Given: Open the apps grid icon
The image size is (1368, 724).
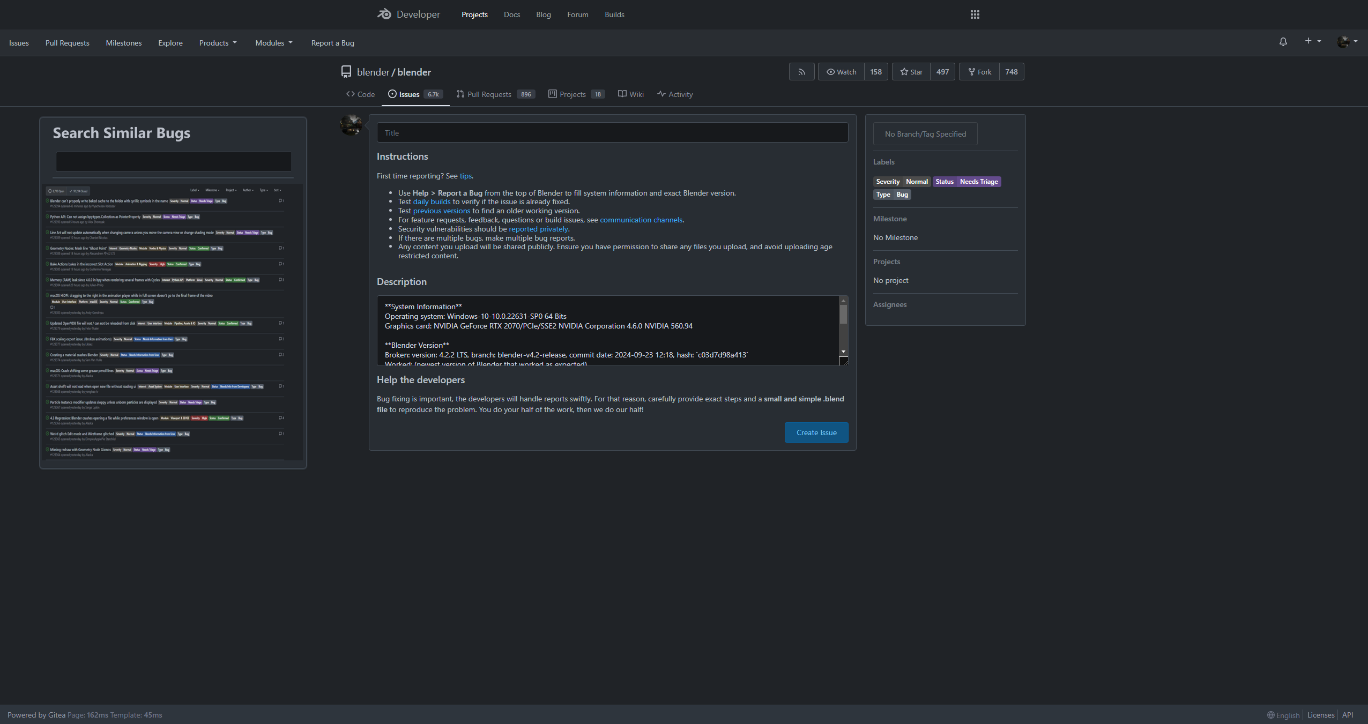Looking at the screenshot, I should coord(975,14).
